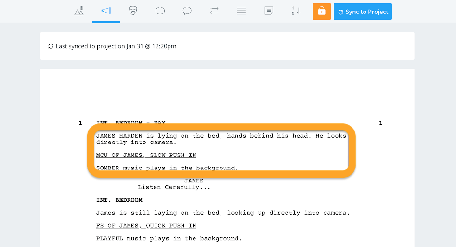456x247 pixels.
Task: Select the general text lines icon
Action: point(241,11)
